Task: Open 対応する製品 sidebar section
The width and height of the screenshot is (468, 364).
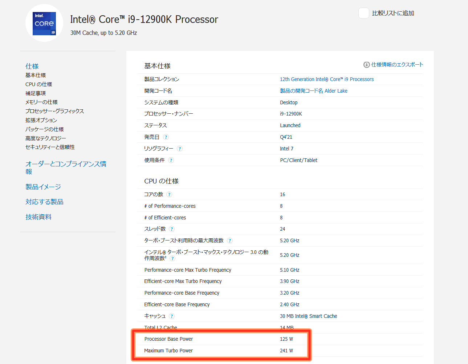Action: point(44,202)
